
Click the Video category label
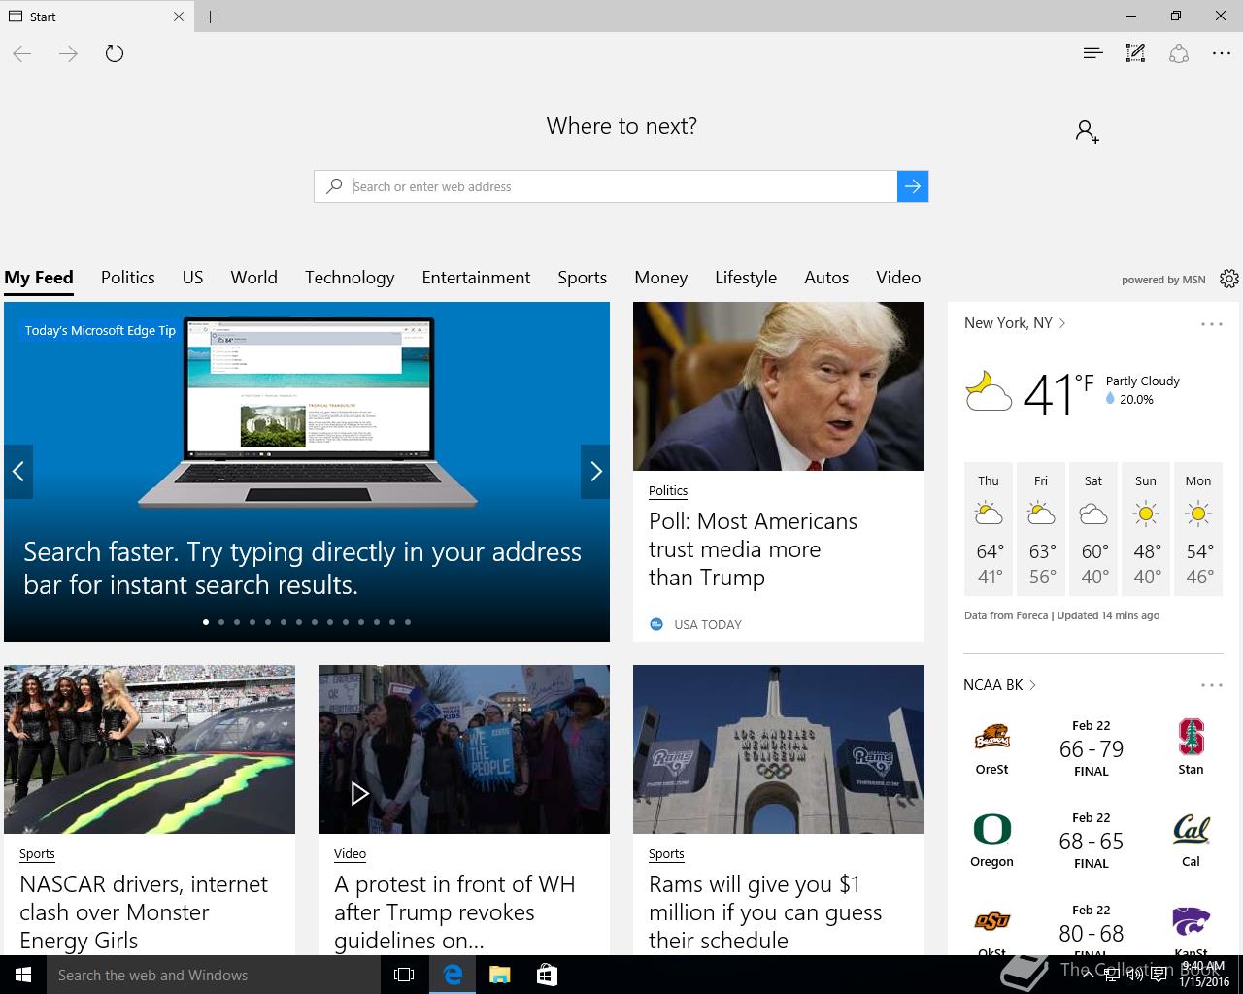(x=350, y=854)
